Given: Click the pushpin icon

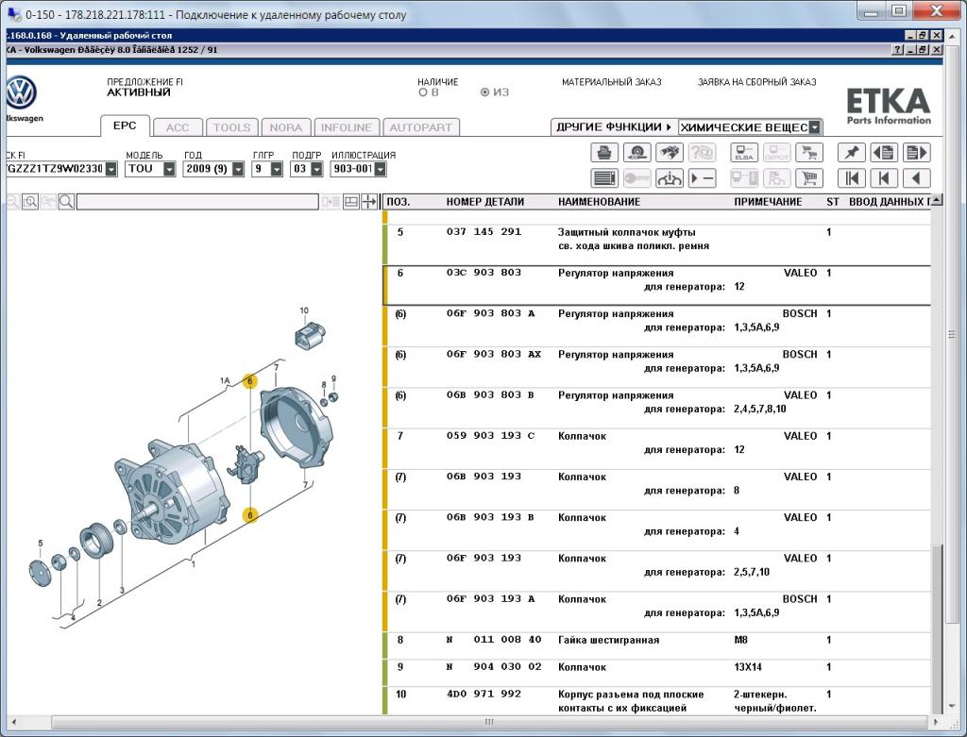Looking at the screenshot, I should tap(851, 153).
